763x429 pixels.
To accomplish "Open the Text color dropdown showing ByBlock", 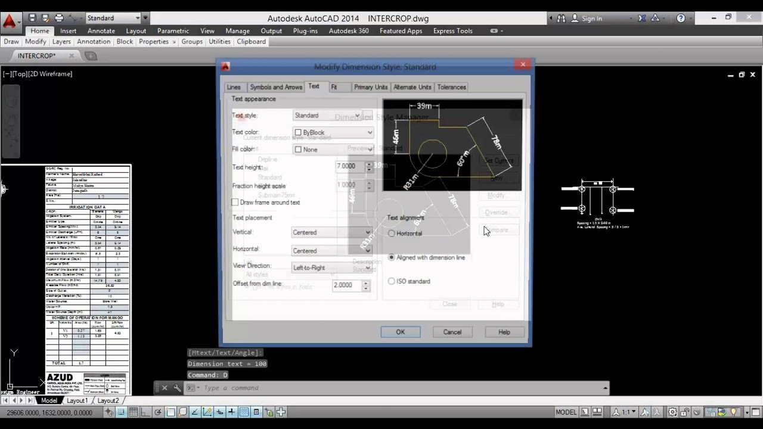I will [333, 132].
